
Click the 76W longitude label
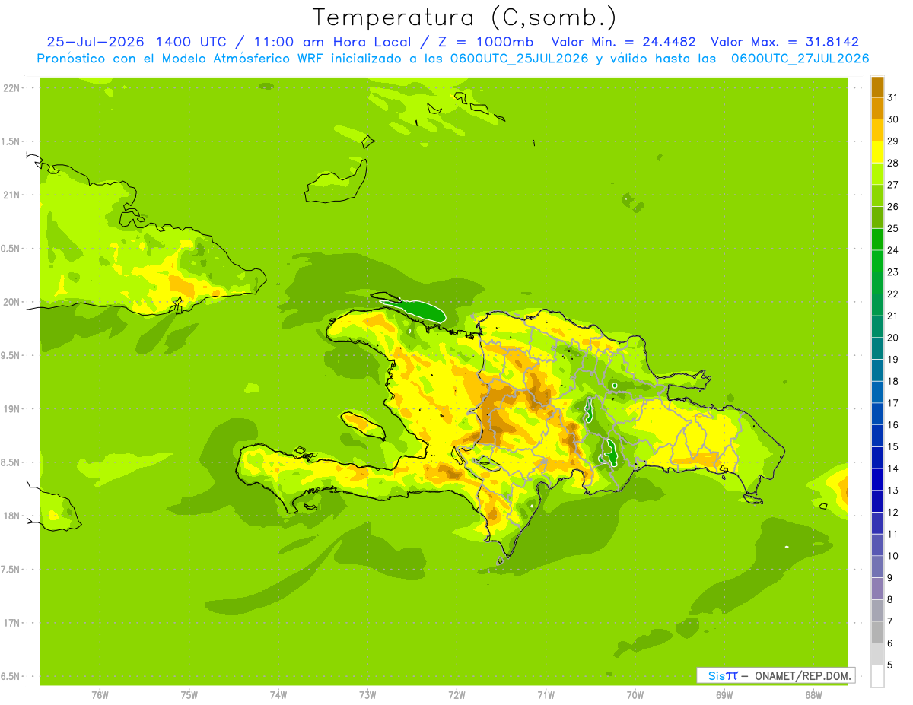point(100,695)
